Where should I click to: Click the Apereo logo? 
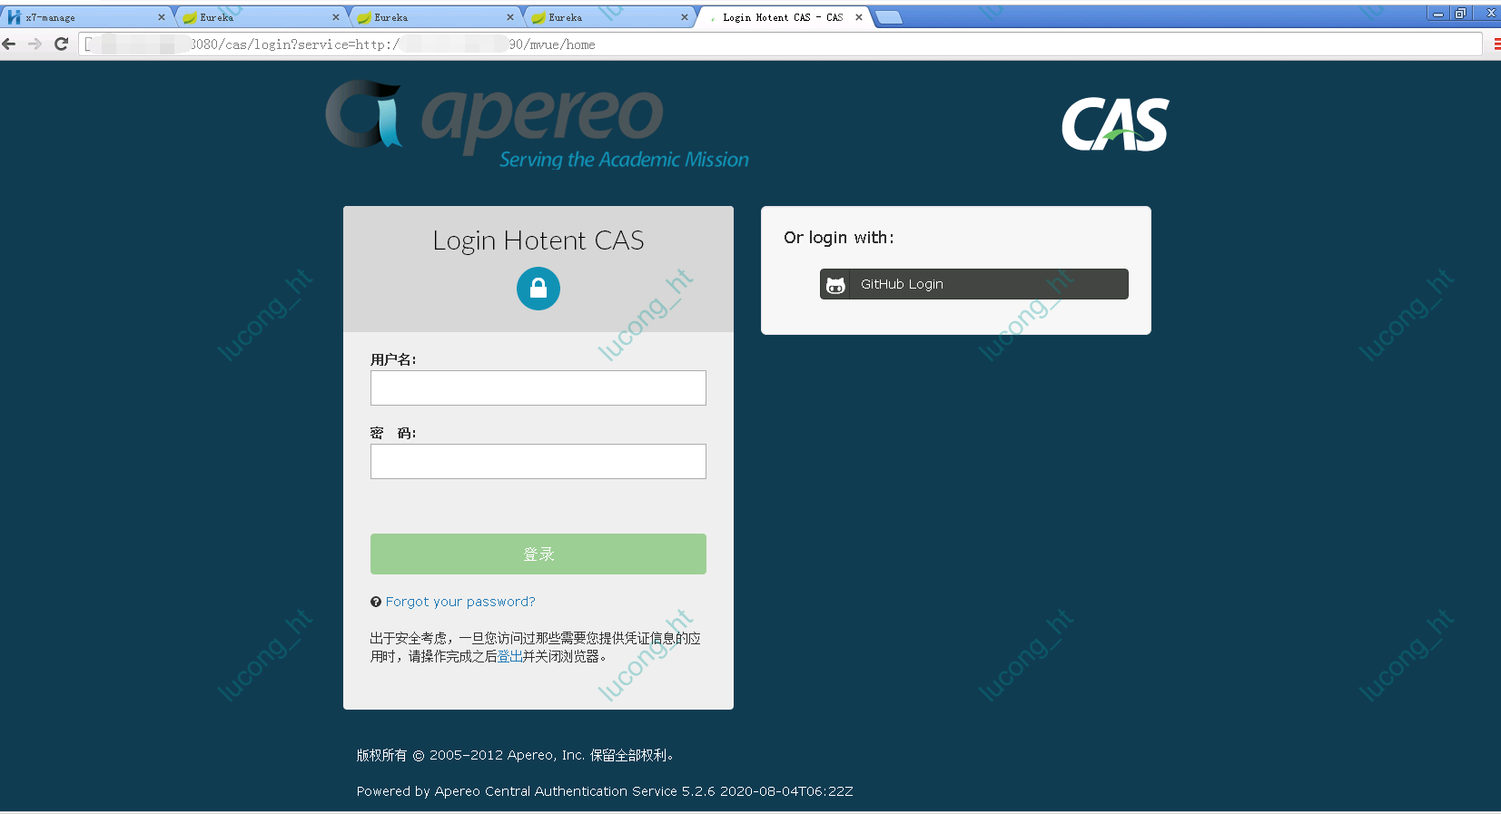538,124
